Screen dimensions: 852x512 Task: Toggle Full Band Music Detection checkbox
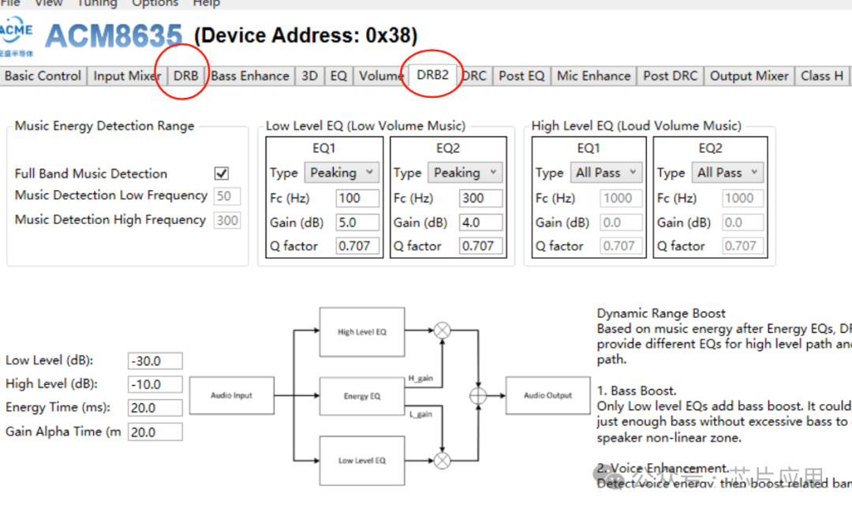[222, 174]
